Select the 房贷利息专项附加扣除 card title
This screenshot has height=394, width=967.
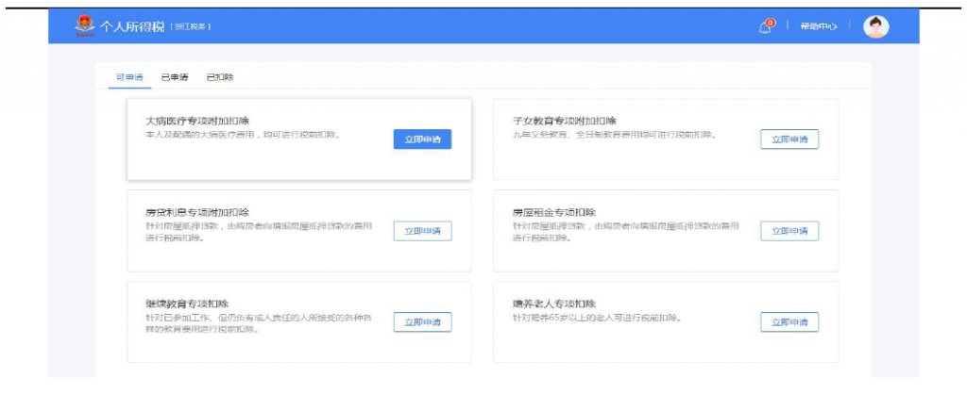(197, 212)
